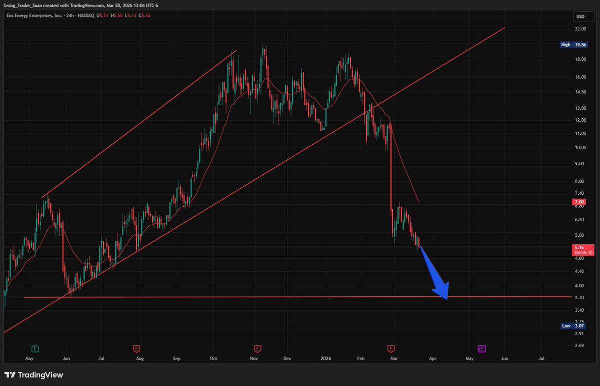Click the TradingView logo
The image size is (600, 386).
(33, 375)
